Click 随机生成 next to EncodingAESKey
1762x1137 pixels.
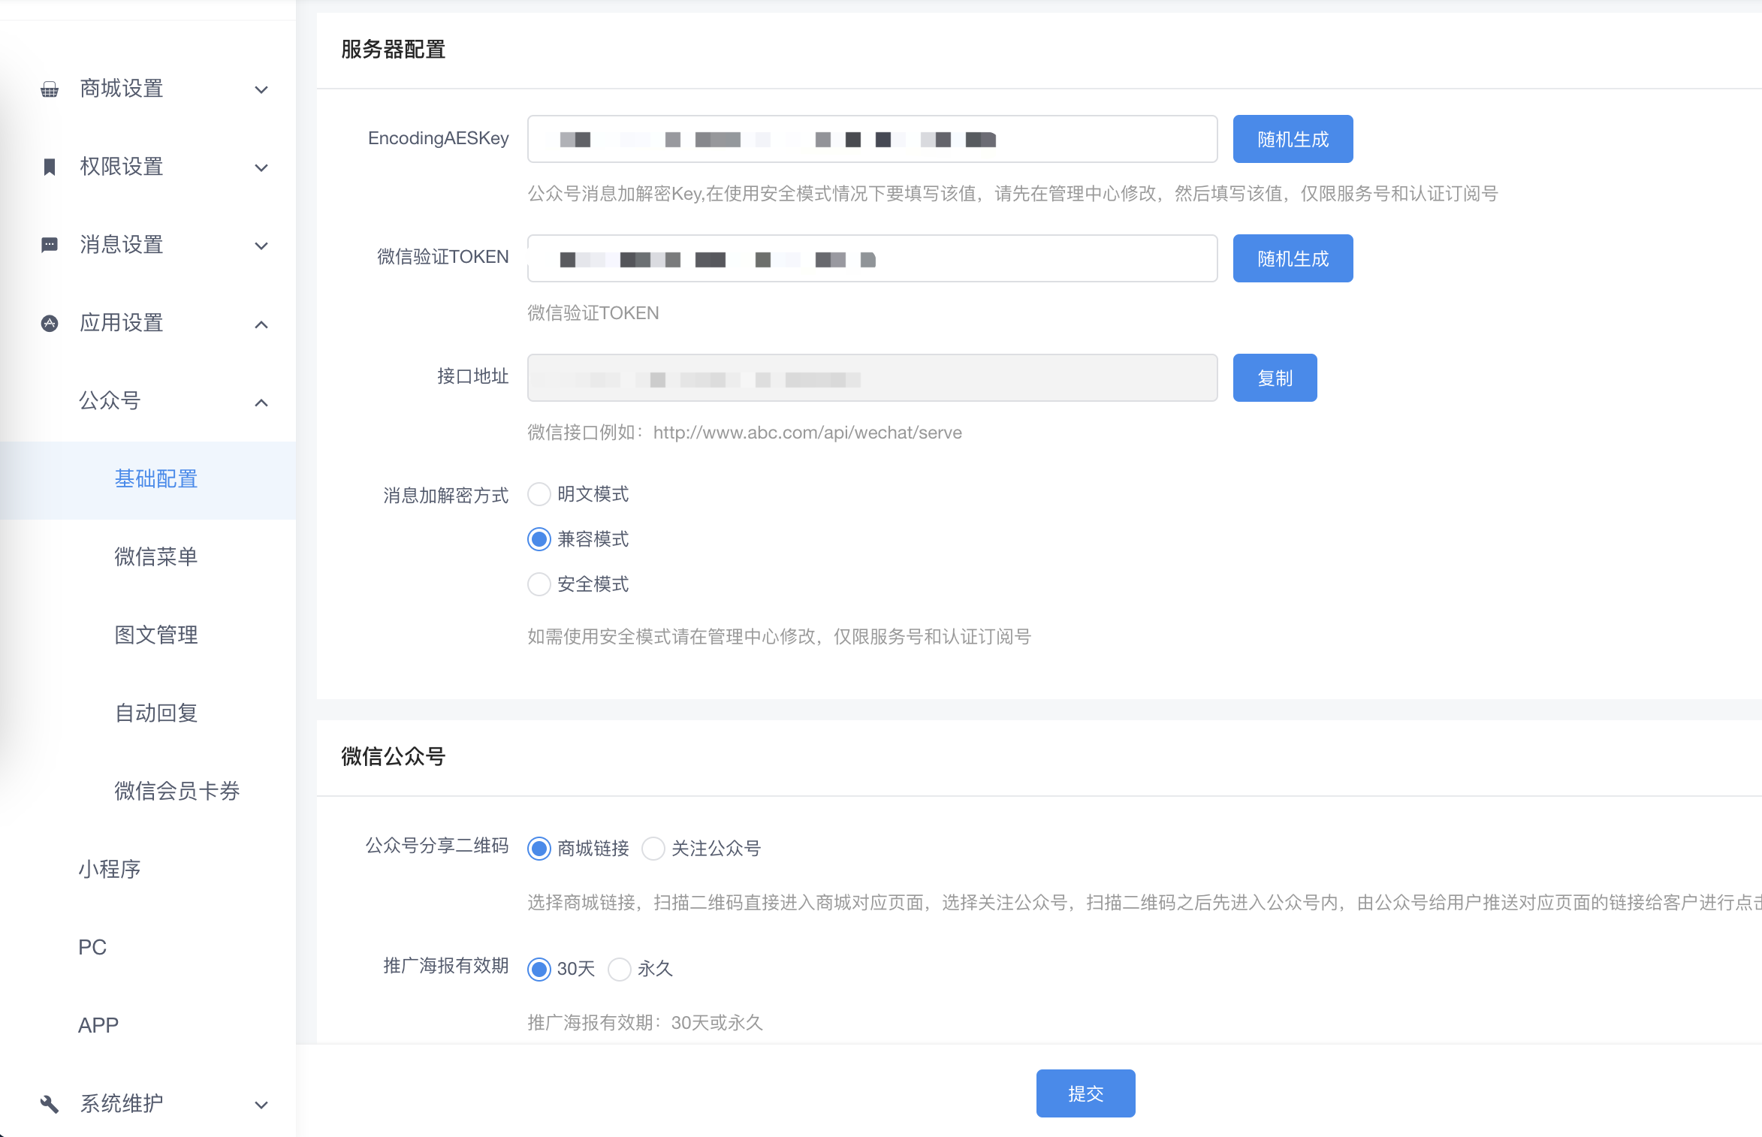pos(1293,139)
